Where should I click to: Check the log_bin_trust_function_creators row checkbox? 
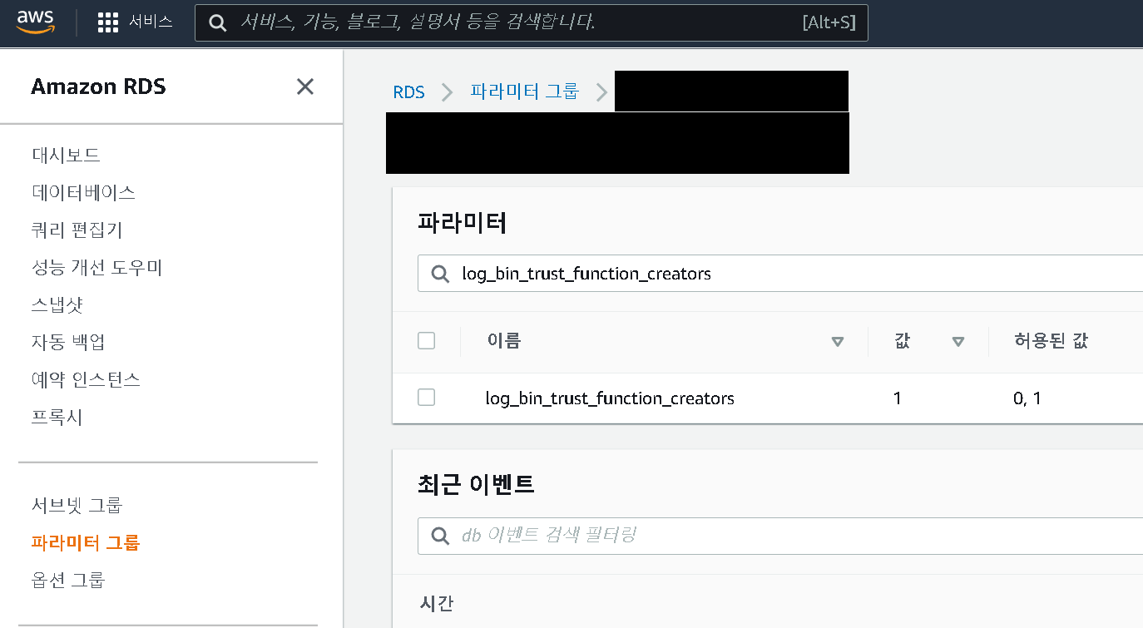[427, 398]
